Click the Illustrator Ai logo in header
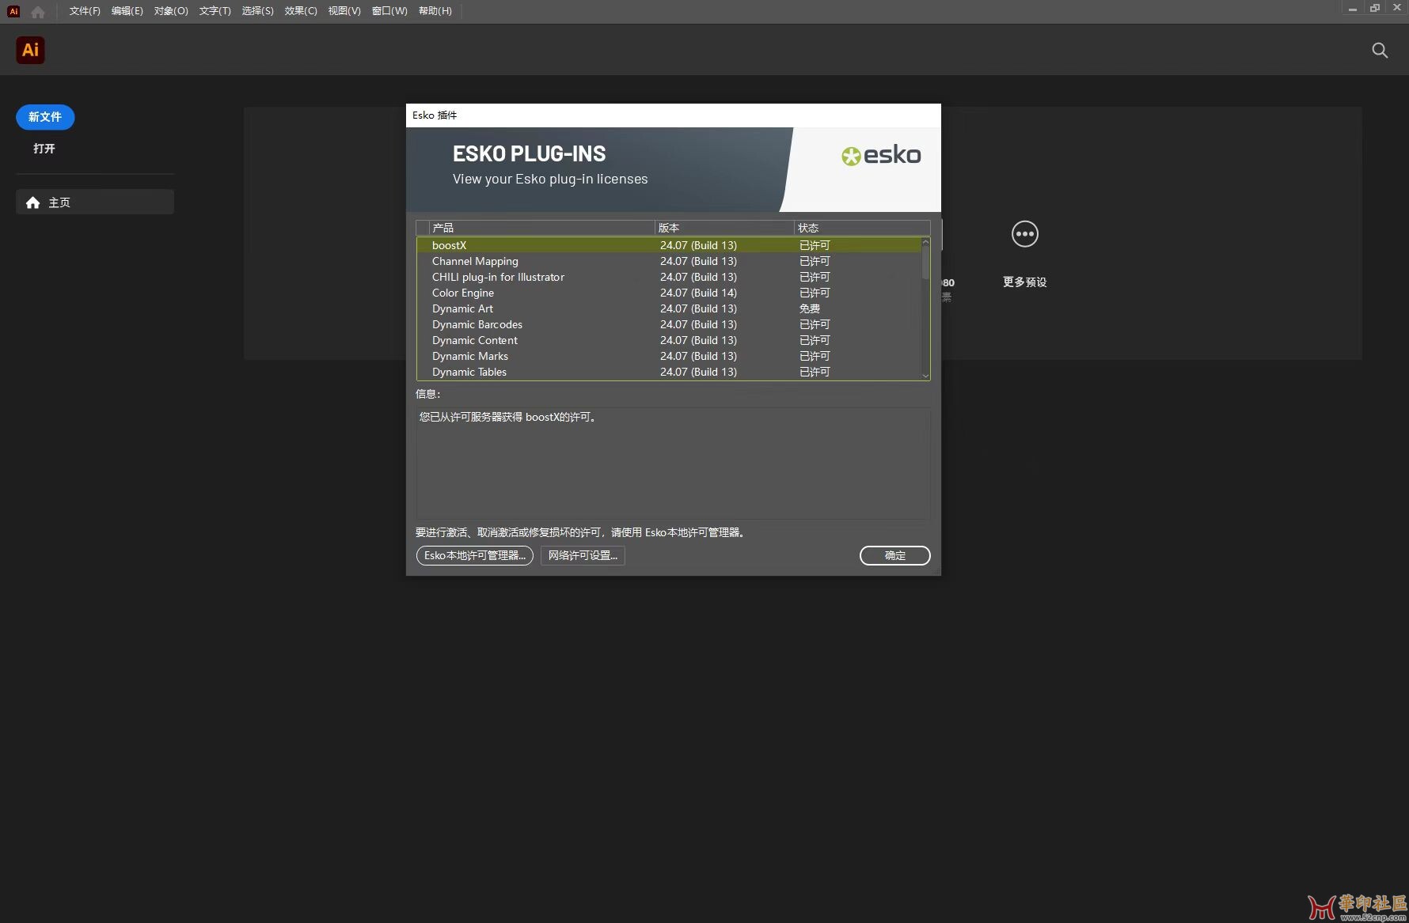Screen dimensions: 1409x923 click(30, 50)
